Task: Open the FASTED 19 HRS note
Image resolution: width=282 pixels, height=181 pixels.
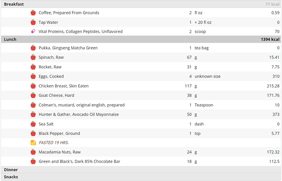Action: click(x=54, y=143)
